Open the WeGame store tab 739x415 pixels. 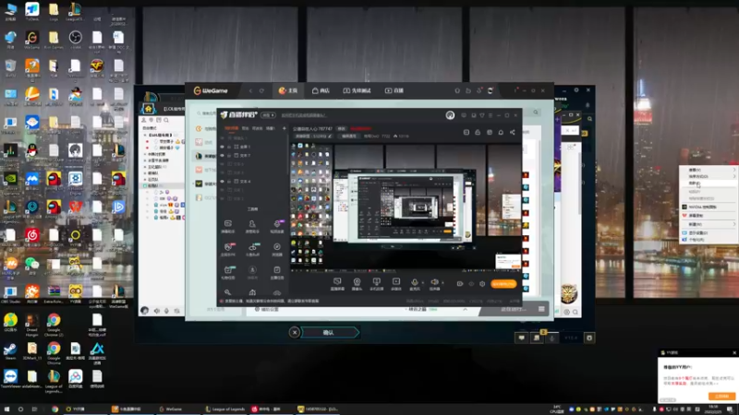coord(321,90)
